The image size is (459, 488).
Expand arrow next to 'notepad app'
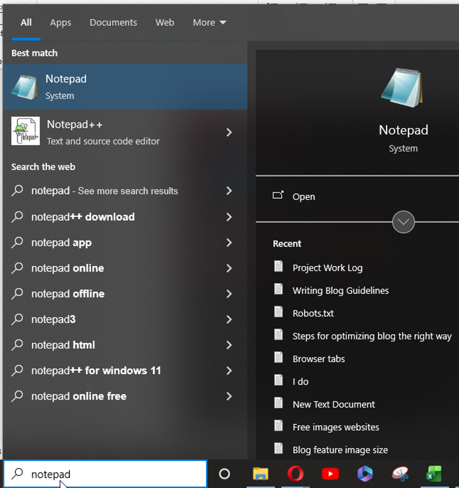229,243
